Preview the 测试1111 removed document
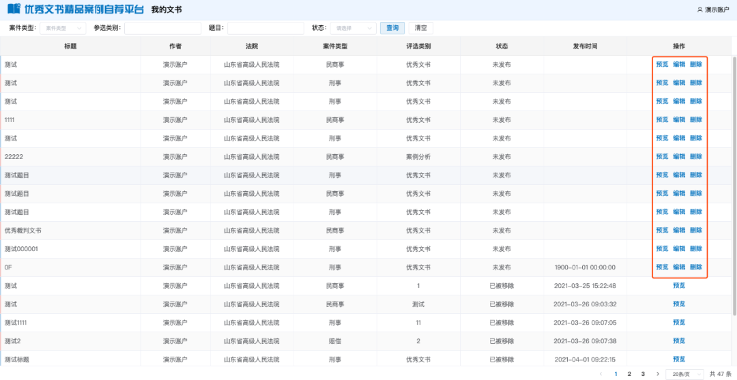This screenshot has height=380, width=737. [x=679, y=322]
